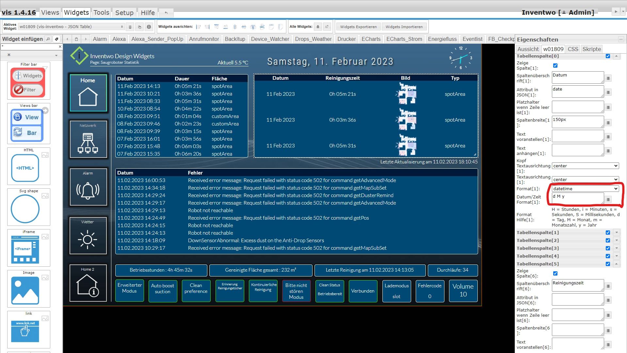Click the picker button beside Spaltenüberschrift[1]
The width and height of the screenshot is (627, 353).
pos(608,78)
